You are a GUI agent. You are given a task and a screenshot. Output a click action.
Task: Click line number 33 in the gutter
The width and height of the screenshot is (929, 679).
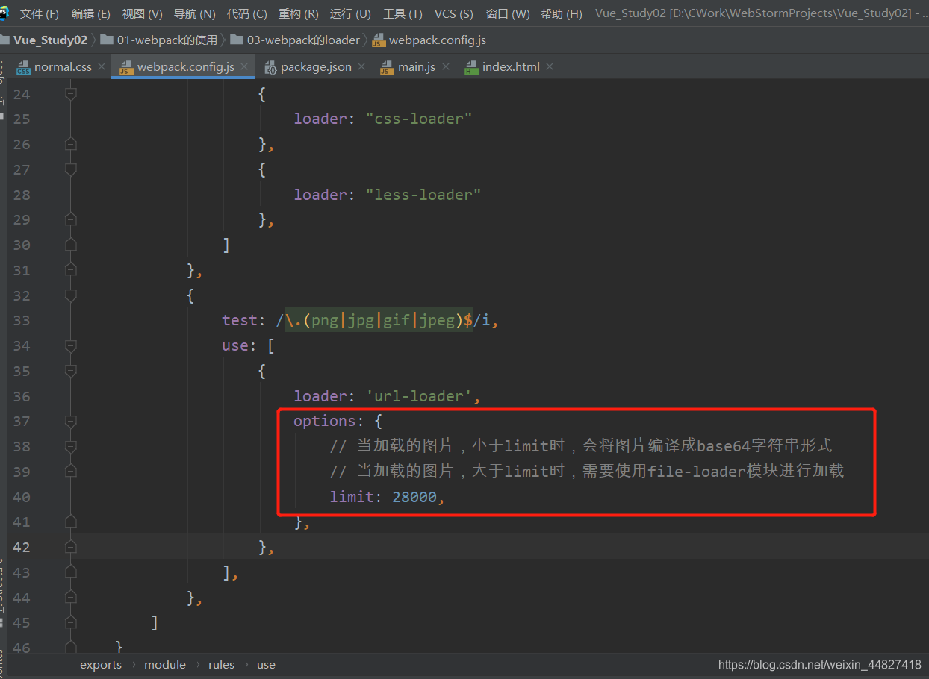[x=22, y=320]
